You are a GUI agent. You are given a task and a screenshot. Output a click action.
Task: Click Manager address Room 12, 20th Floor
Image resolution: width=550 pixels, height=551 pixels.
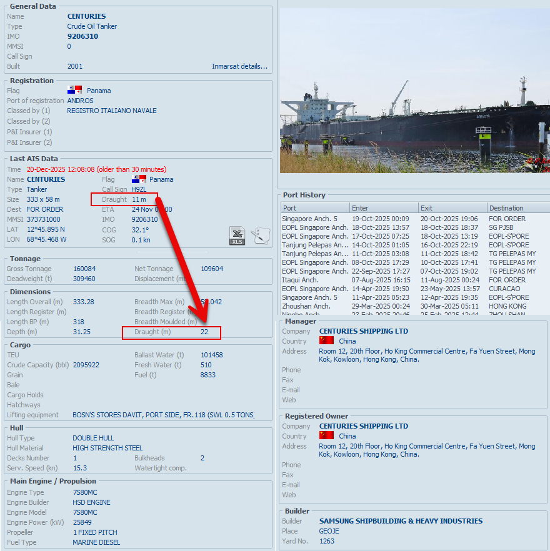427,355
